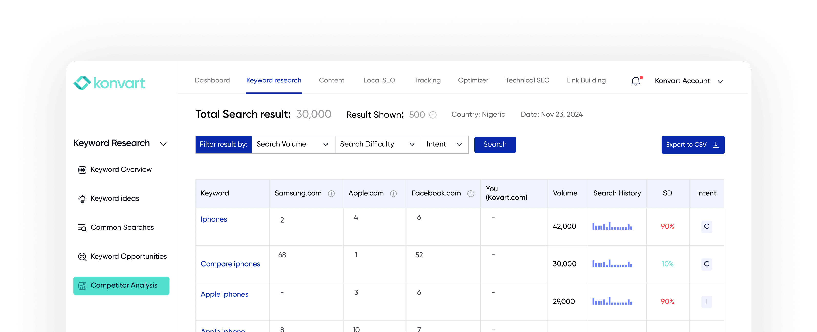Collapse the Keyword Research section
The height and width of the screenshot is (332, 817).
point(164,144)
